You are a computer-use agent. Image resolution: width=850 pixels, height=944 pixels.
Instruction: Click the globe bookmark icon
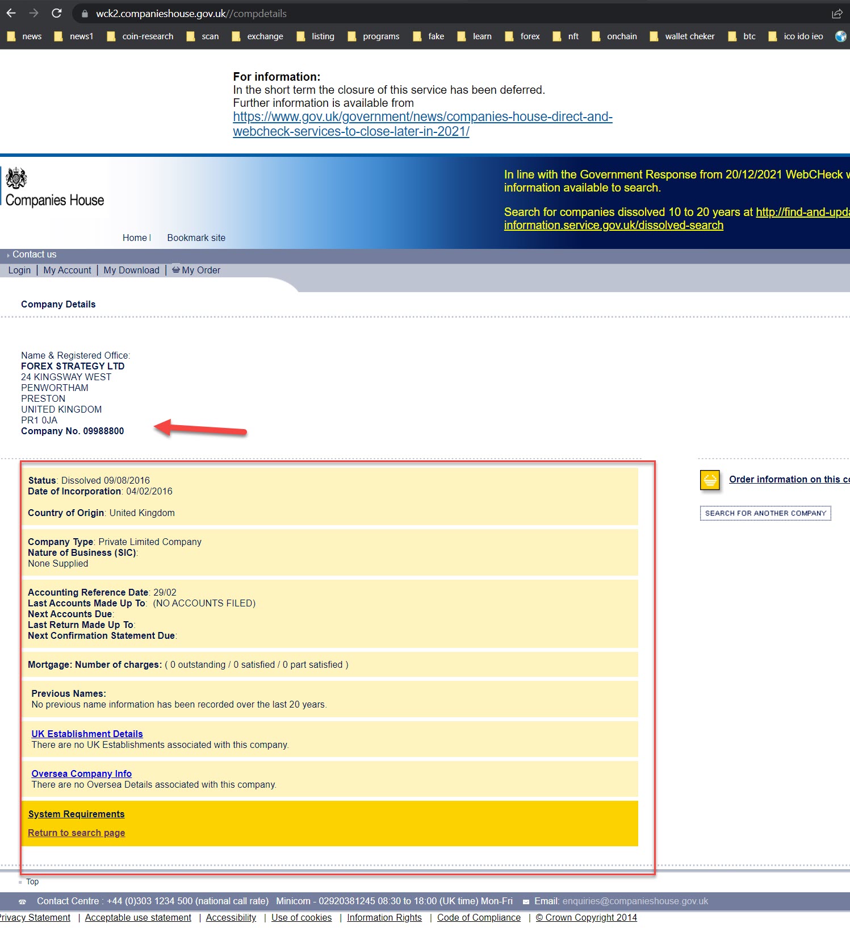tap(841, 36)
